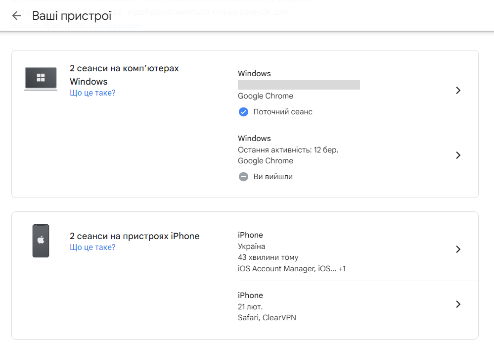Viewport: 494px width, 349px height.
Task: Select the 2 сеанси на комп'ютерах Windows heading
Action: (124, 75)
